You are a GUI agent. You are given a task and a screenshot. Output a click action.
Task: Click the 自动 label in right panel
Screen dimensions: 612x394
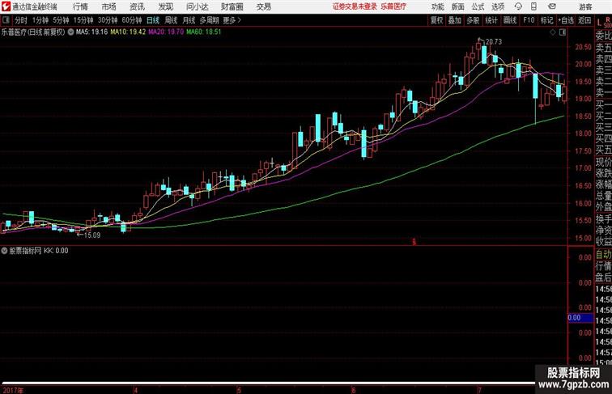click(x=603, y=255)
